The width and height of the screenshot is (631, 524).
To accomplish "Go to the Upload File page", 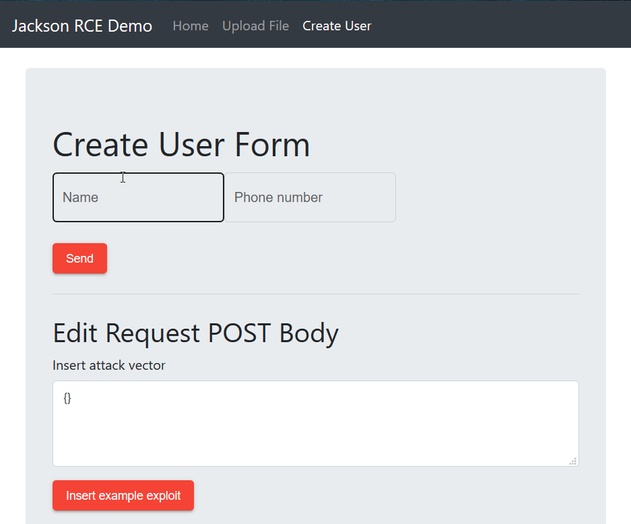I will click(x=255, y=26).
